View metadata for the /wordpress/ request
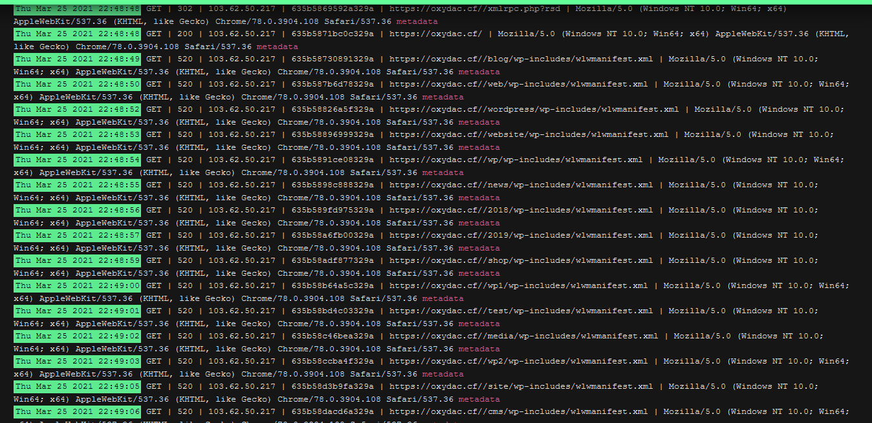This screenshot has height=423, width=872. (479, 122)
